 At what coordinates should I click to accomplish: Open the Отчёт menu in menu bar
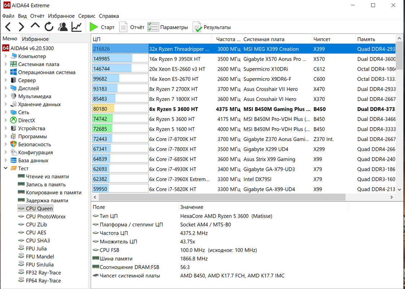(37, 16)
